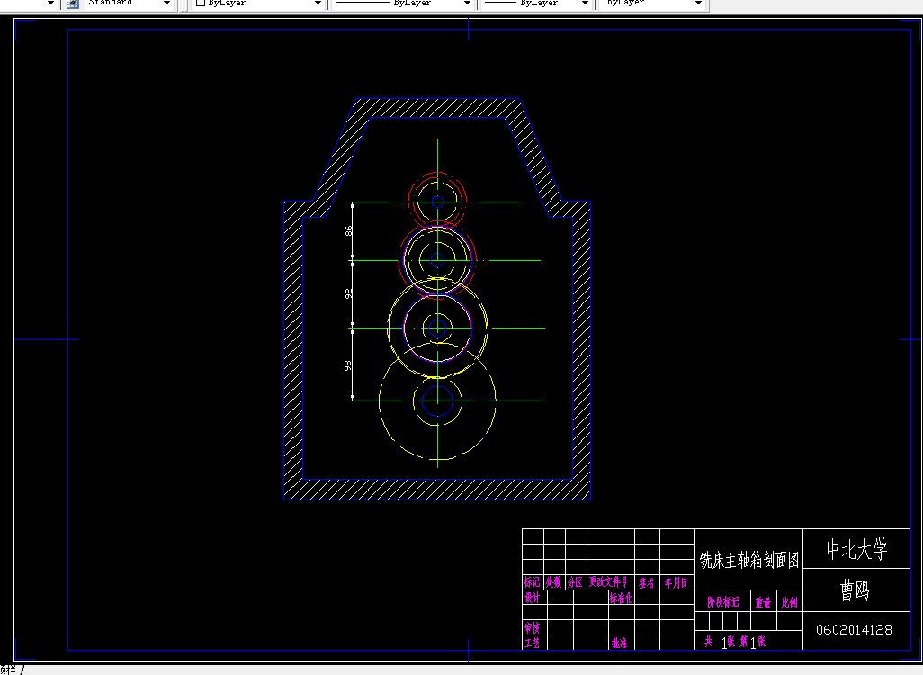
Task: Select the title text 铣床主轴箱剖面图
Action: pyautogui.click(x=748, y=560)
